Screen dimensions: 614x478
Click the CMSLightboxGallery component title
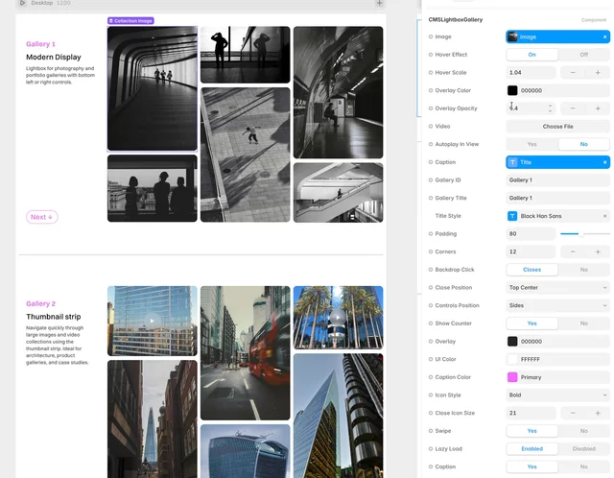tap(456, 19)
